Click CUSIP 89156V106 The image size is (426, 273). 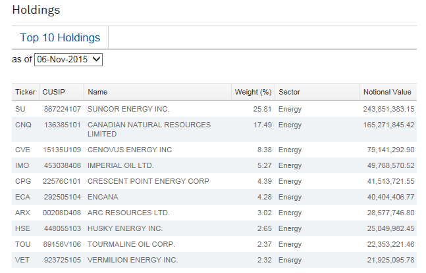pos(62,244)
